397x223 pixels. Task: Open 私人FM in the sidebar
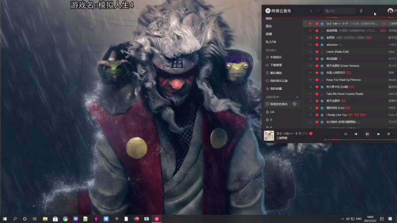[270, 42]
